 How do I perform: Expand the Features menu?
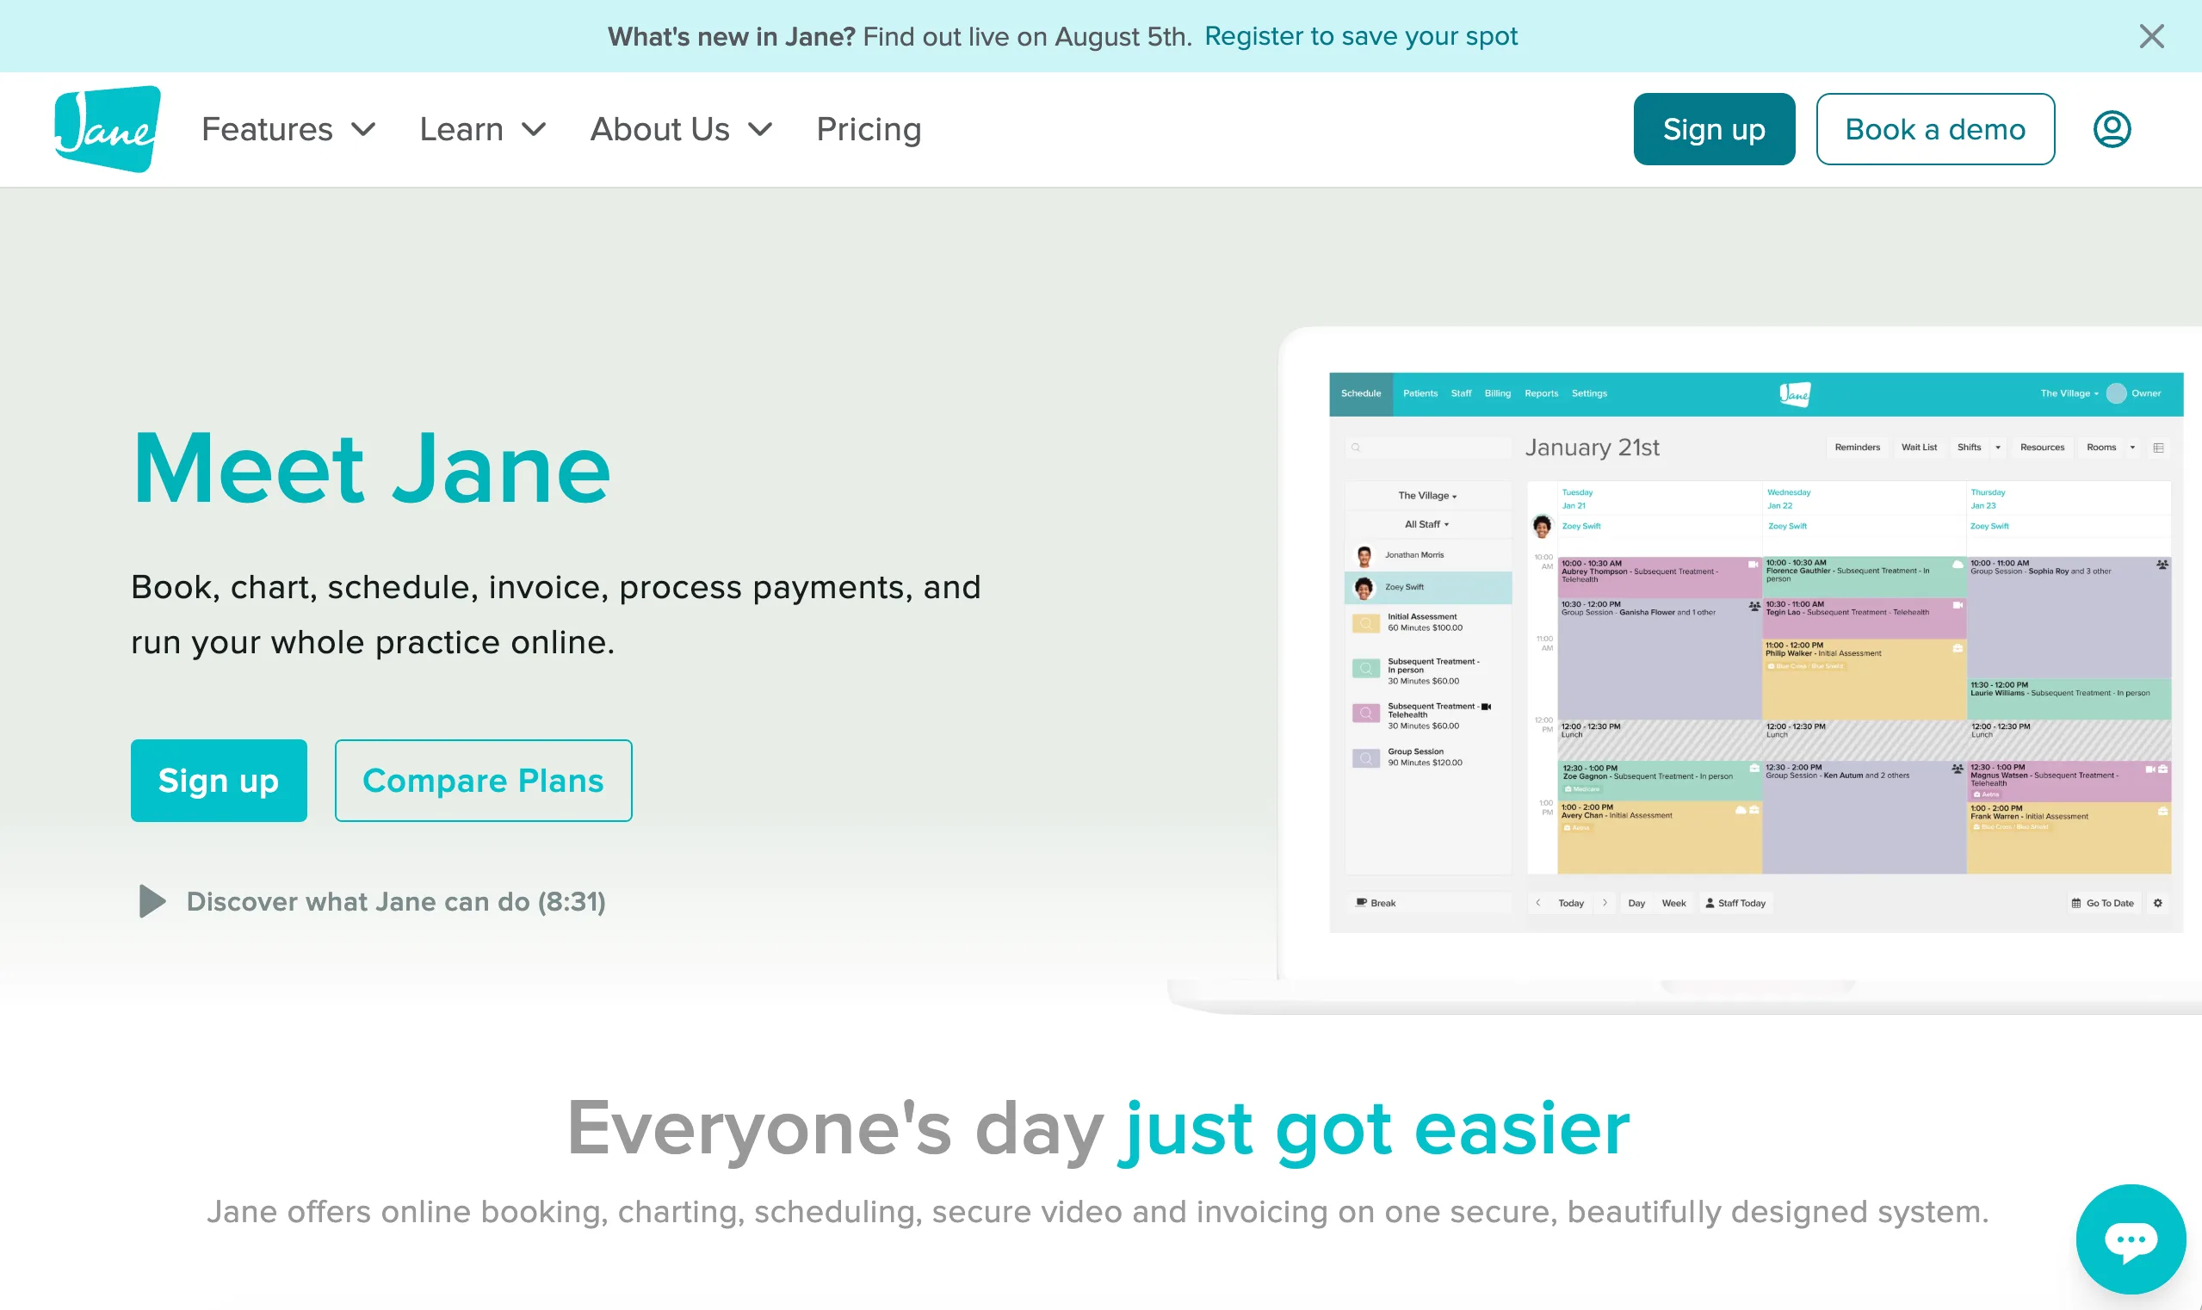click(288, 129)
